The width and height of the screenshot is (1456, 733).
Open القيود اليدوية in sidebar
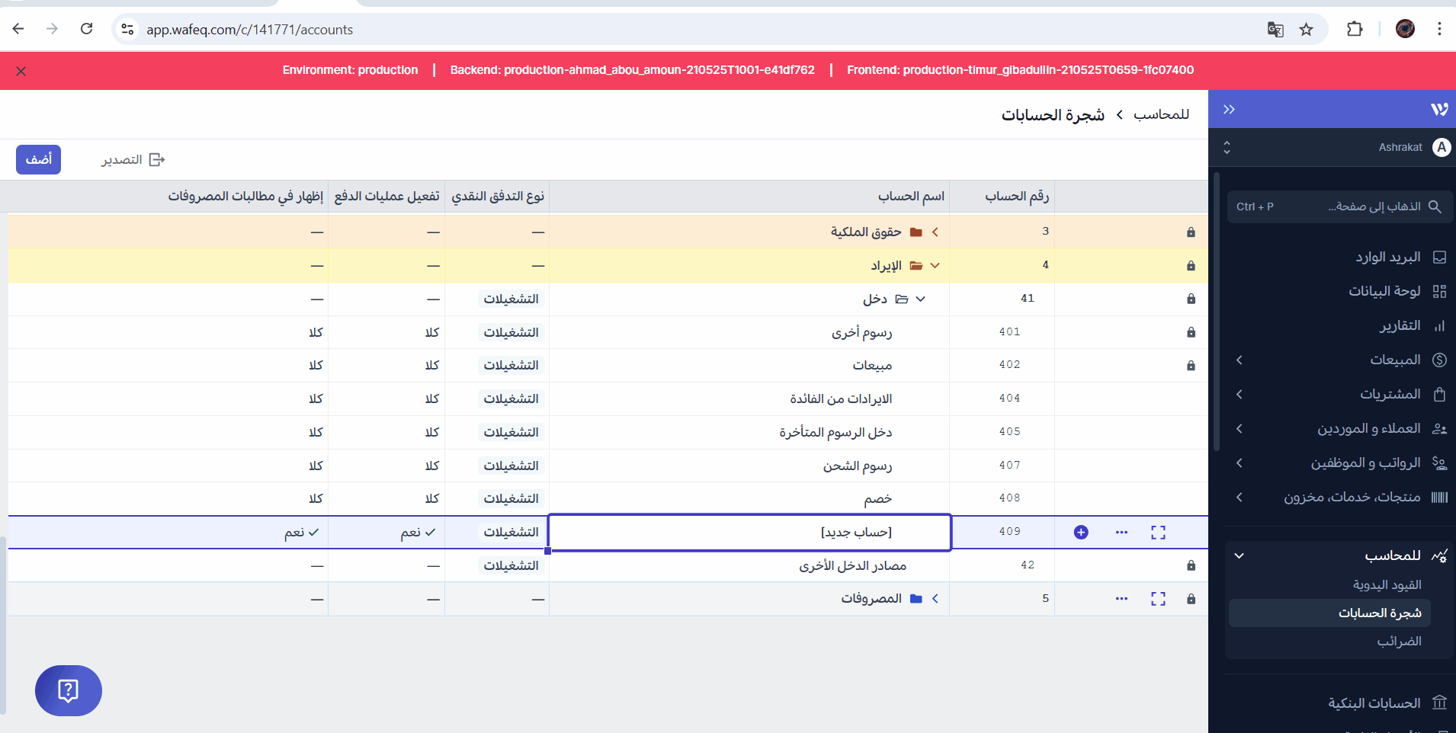[1387, 584]
